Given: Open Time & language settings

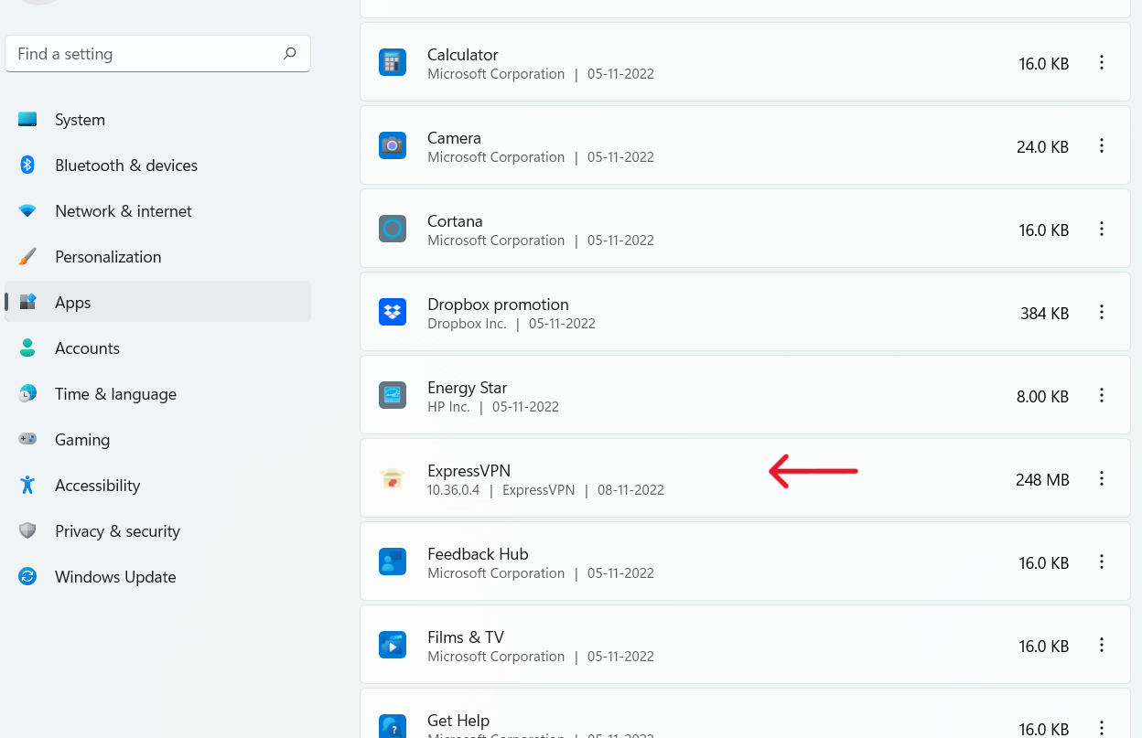Looking at the screenshot, I should (x=157, y=394).
